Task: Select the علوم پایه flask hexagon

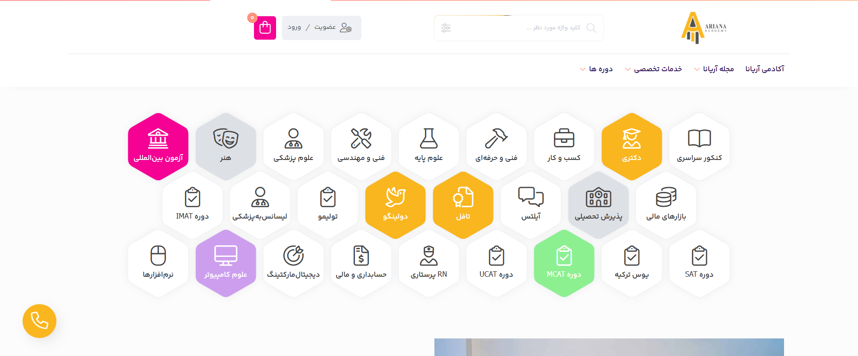Action: [x=429, y=146]
